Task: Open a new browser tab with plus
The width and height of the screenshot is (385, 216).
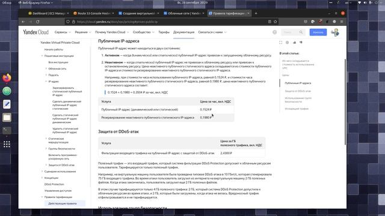Action: 256,13
